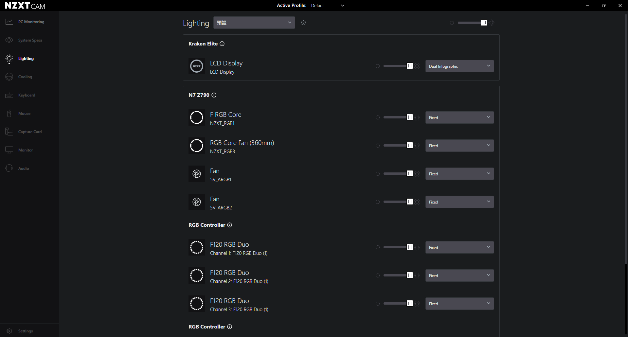
Task: Open the lighting profile settings gear
Action: [x=303, y=23]
